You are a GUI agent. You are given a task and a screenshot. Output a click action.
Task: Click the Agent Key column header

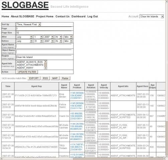pos(36,86)
